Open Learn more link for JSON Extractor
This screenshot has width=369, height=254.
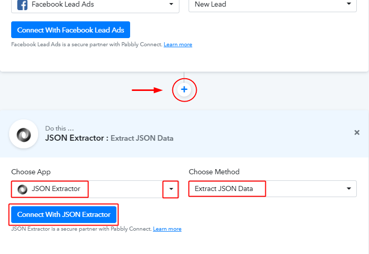pyautogui.click(x=167, y=229)
